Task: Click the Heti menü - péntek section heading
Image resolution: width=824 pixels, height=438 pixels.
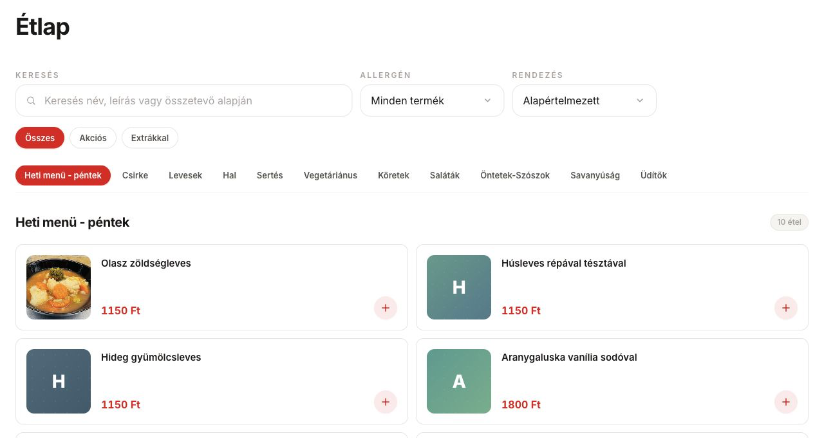Action: pos(72,222)
